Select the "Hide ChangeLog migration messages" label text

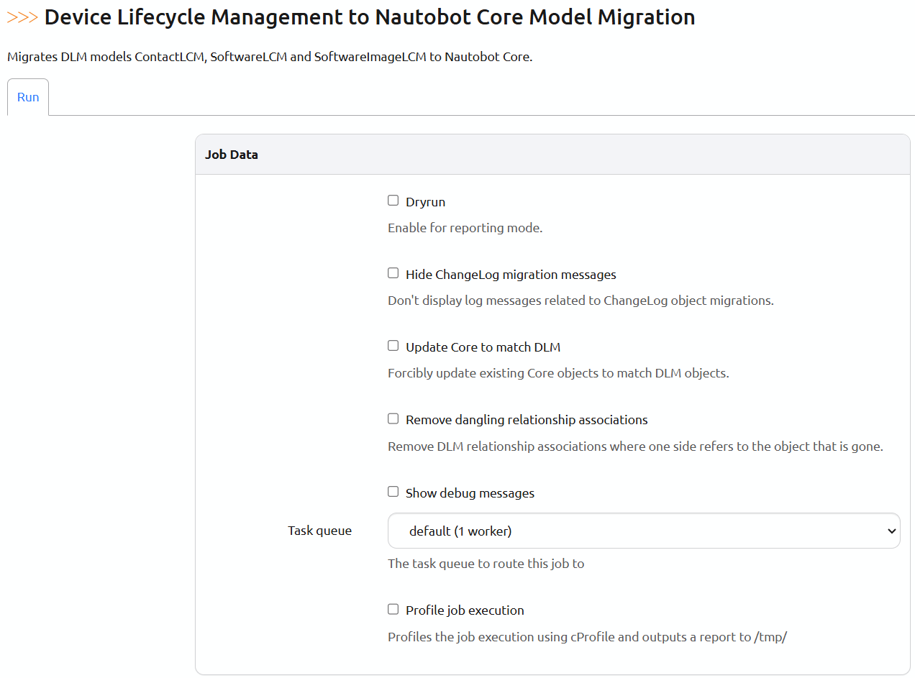[x=511, y=275]
